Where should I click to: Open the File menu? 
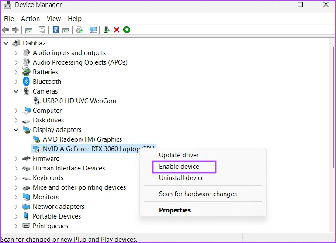[9, 19]
